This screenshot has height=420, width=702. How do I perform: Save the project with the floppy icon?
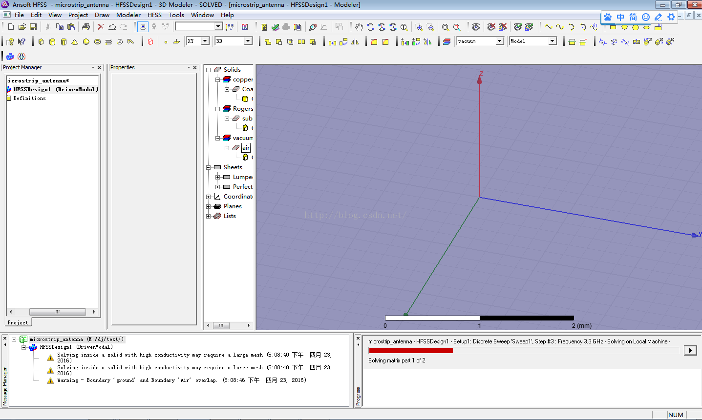(x=33, y=27)
